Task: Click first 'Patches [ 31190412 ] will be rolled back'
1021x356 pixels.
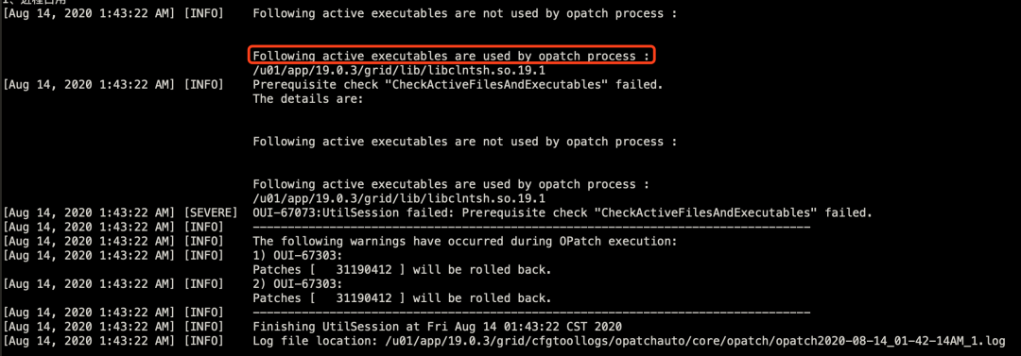Action: tap(402, 270)
